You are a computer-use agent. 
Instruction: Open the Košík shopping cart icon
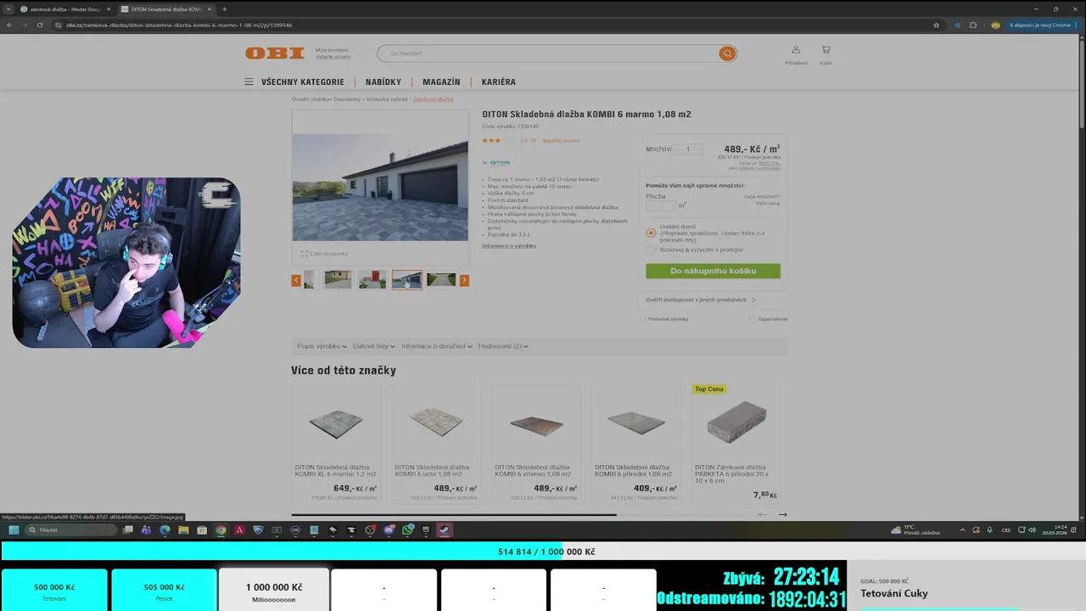point(826,50)
